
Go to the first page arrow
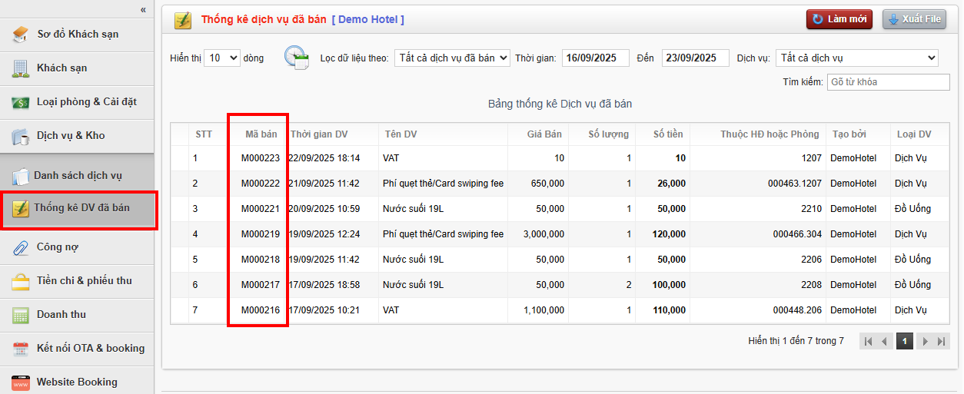click(868, 342)
